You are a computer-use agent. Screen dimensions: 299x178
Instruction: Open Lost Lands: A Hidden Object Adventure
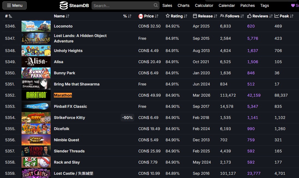tap(80, 38)
